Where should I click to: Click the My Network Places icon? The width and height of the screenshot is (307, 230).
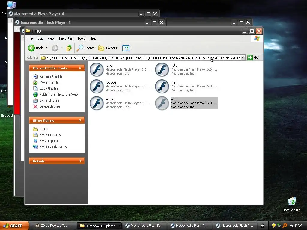coord(35,147)
